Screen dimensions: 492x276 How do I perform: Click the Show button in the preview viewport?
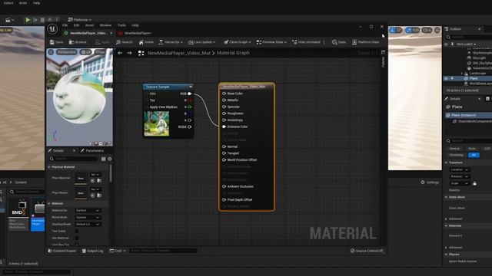coord(100,52)
